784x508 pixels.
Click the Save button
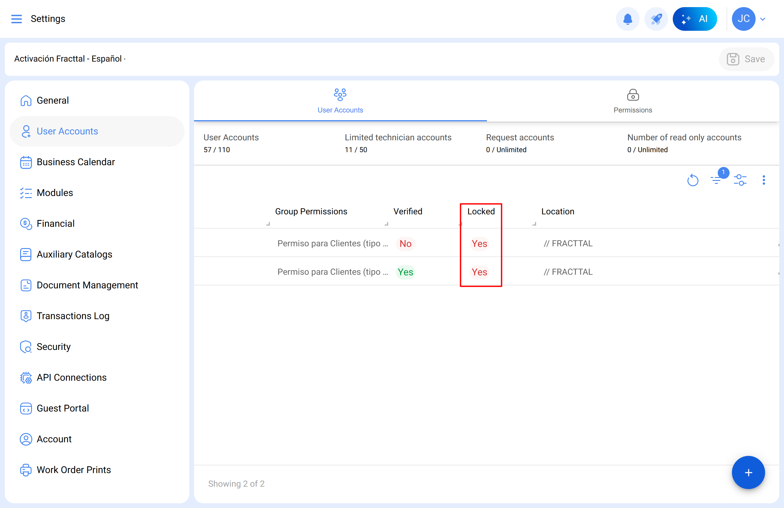[746, 59]
